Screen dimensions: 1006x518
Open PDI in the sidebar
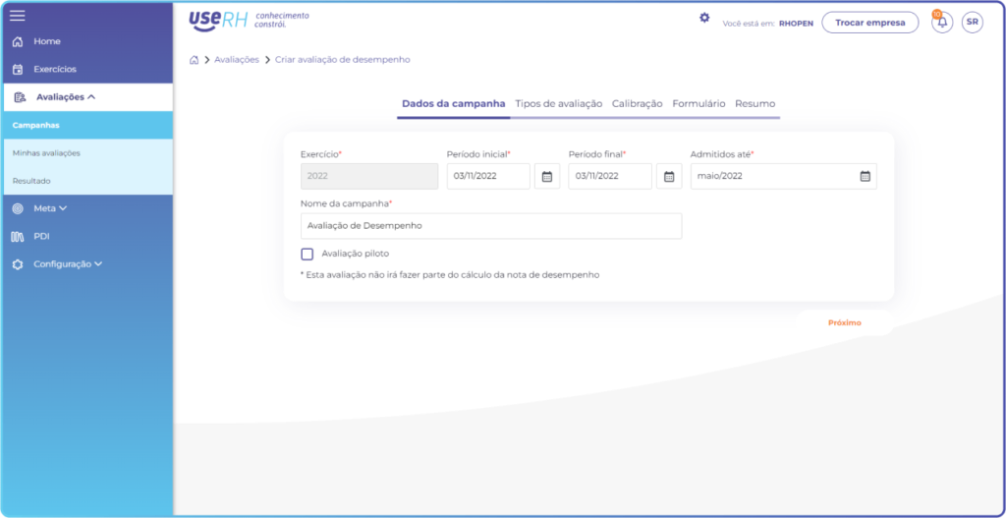click(x=41, y=237)
